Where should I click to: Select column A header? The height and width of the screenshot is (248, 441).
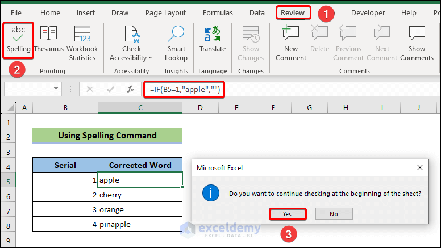coord(24,108)
